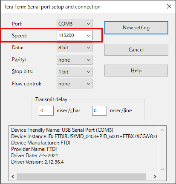This screenshot has width=176, height=184.
Task: Click the Device Instance ID text line
Action: [84, 136]
